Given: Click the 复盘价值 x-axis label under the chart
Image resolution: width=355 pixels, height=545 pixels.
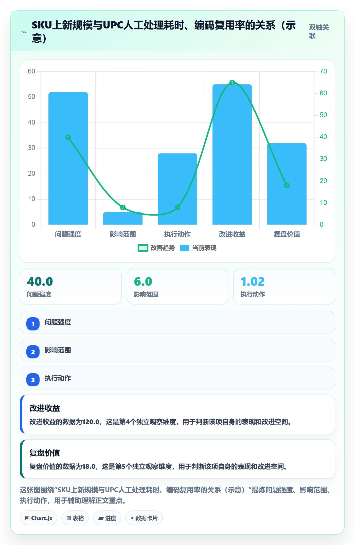Looking at the screenshot, I should click(x=287, y=234).
